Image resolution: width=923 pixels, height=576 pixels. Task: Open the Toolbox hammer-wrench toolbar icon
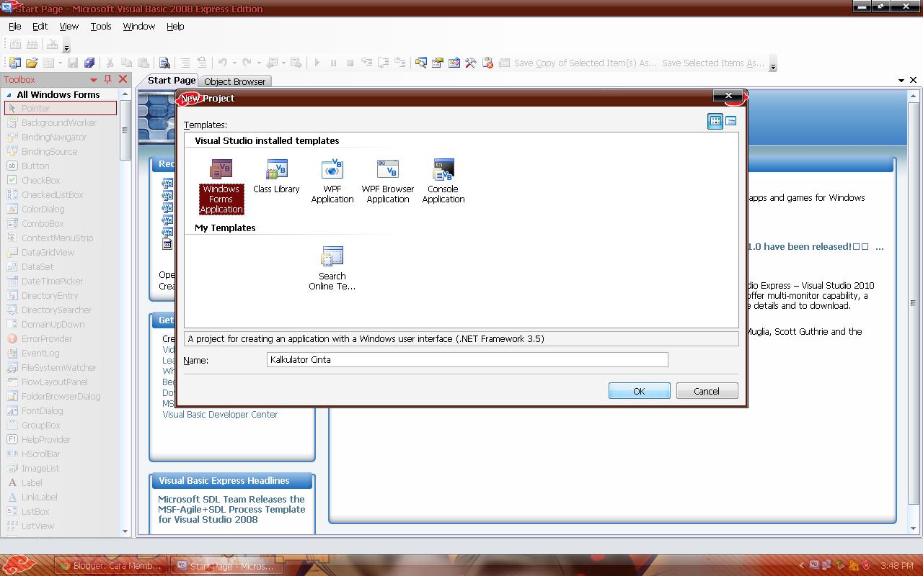coord(471,63)
